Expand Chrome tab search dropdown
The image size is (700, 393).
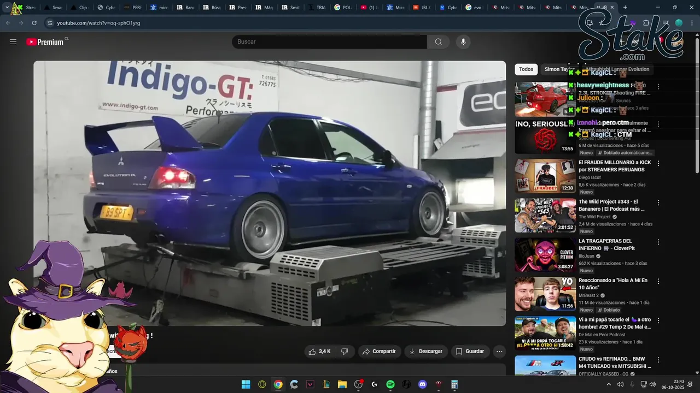(7, 8)
